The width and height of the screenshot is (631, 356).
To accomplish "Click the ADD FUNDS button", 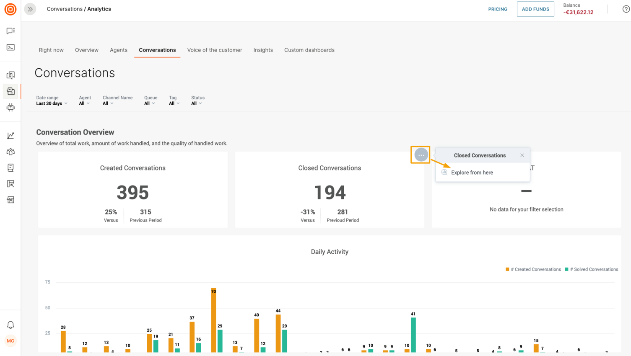I will (x=535, y=9).
